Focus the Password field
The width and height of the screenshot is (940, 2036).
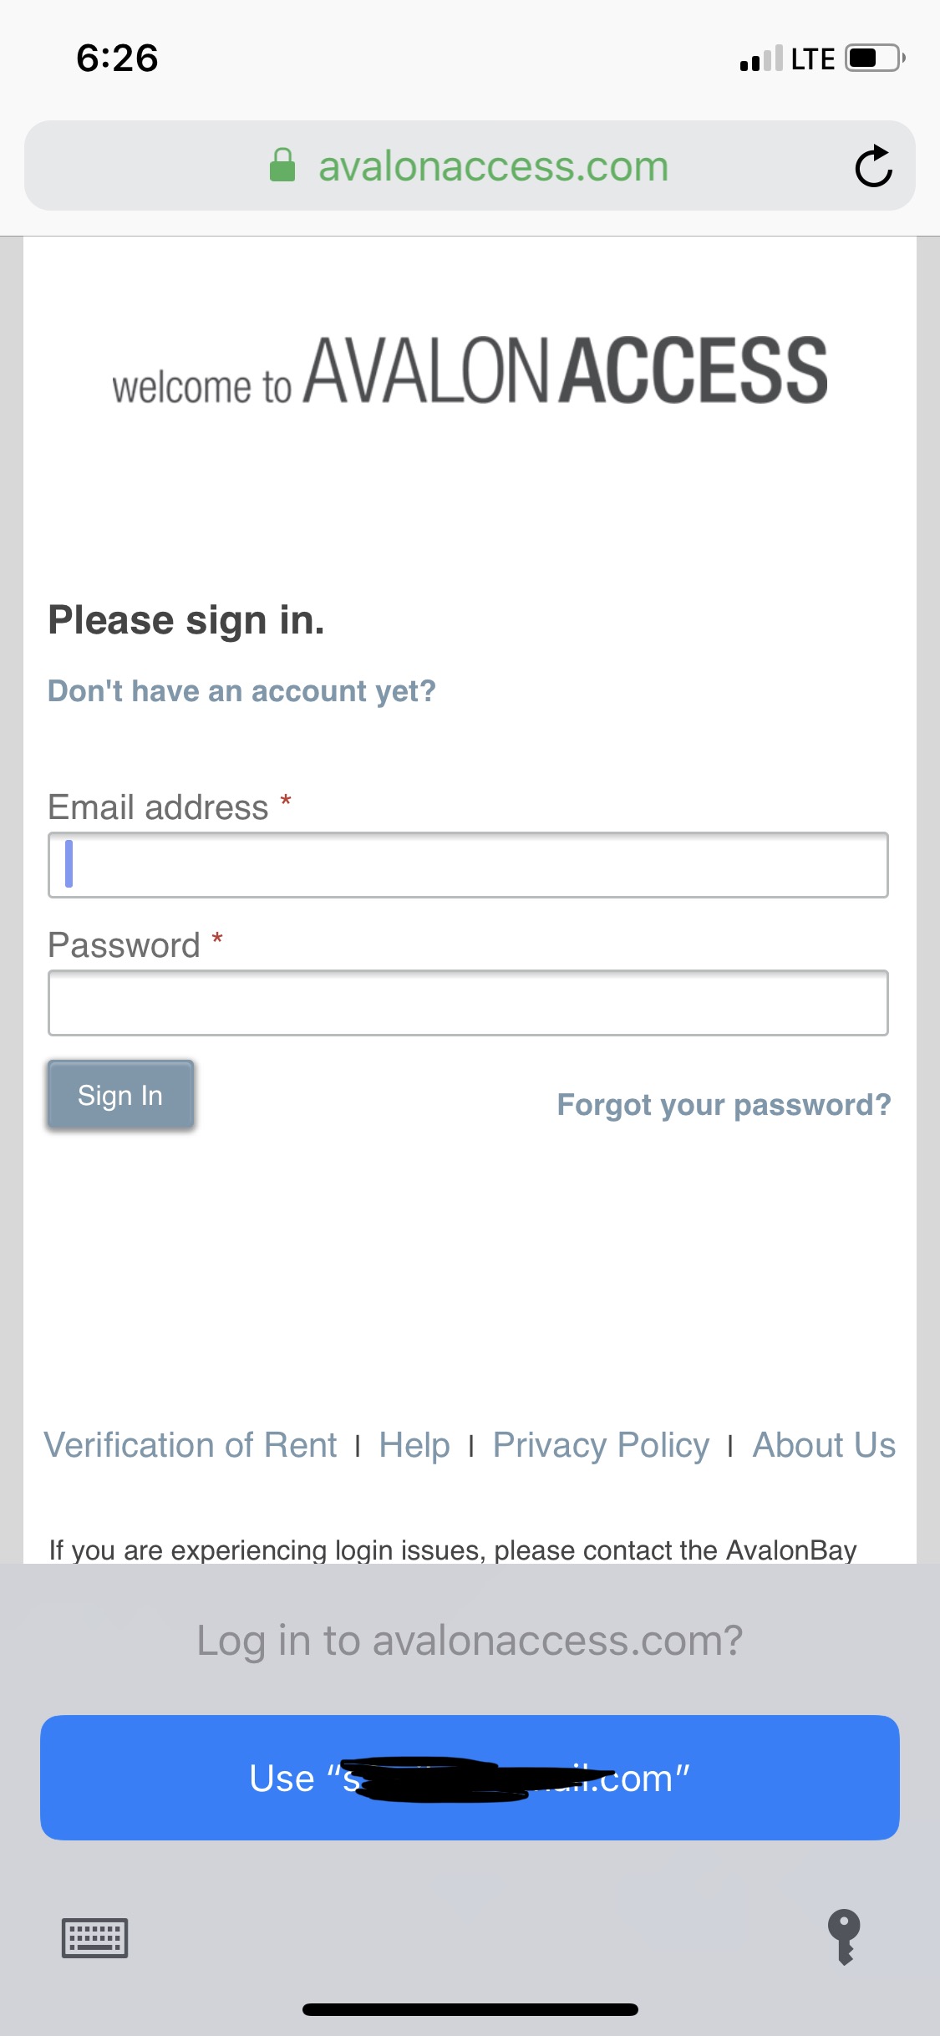pyautogui.click(x=468, y=1003)
